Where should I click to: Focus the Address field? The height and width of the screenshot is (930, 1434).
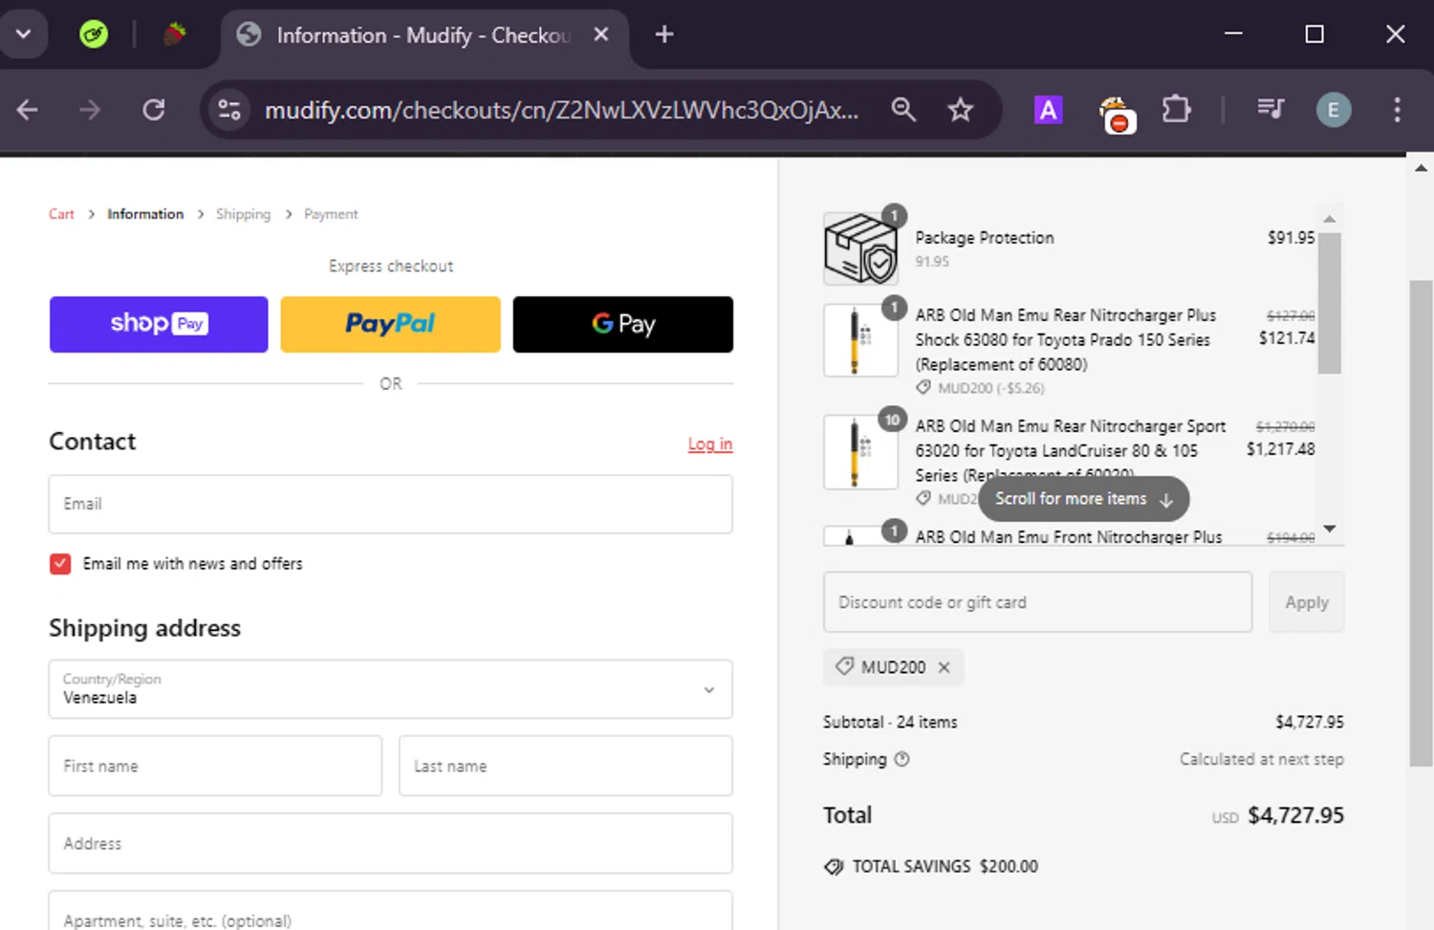coord(390,843)
